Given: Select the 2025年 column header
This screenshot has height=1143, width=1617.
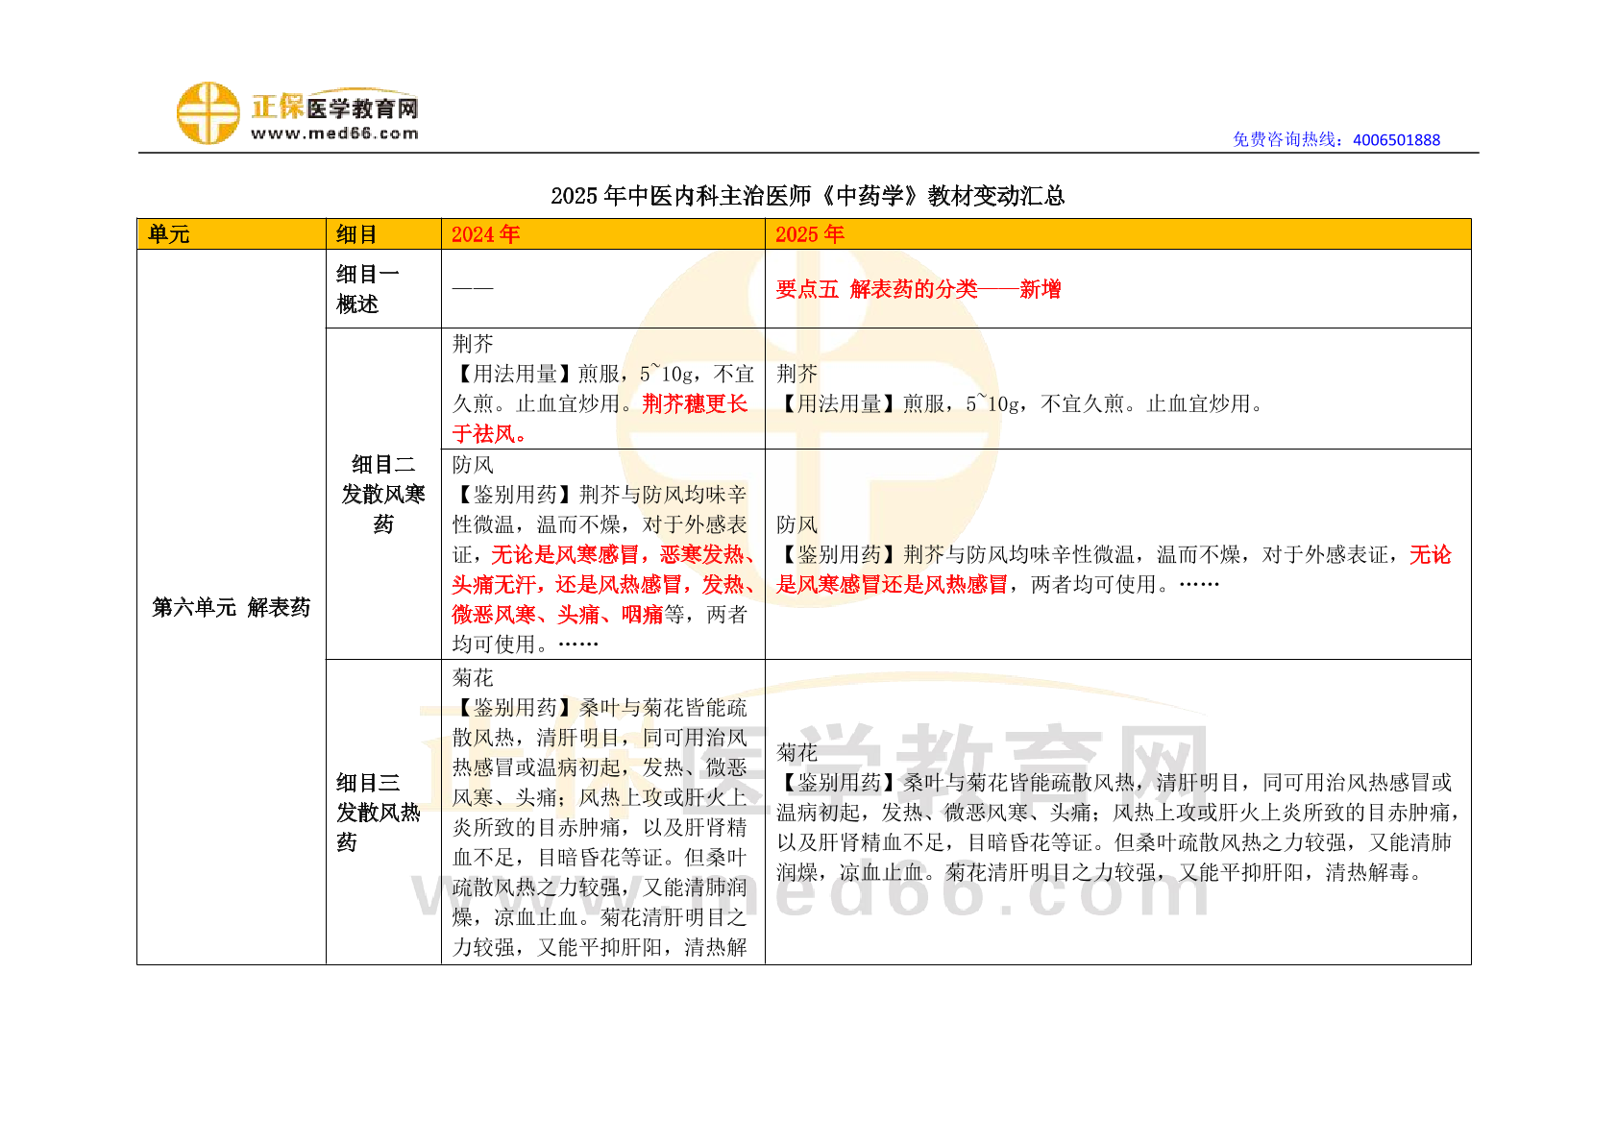Looking at the screenshot, I should [809, 234].
